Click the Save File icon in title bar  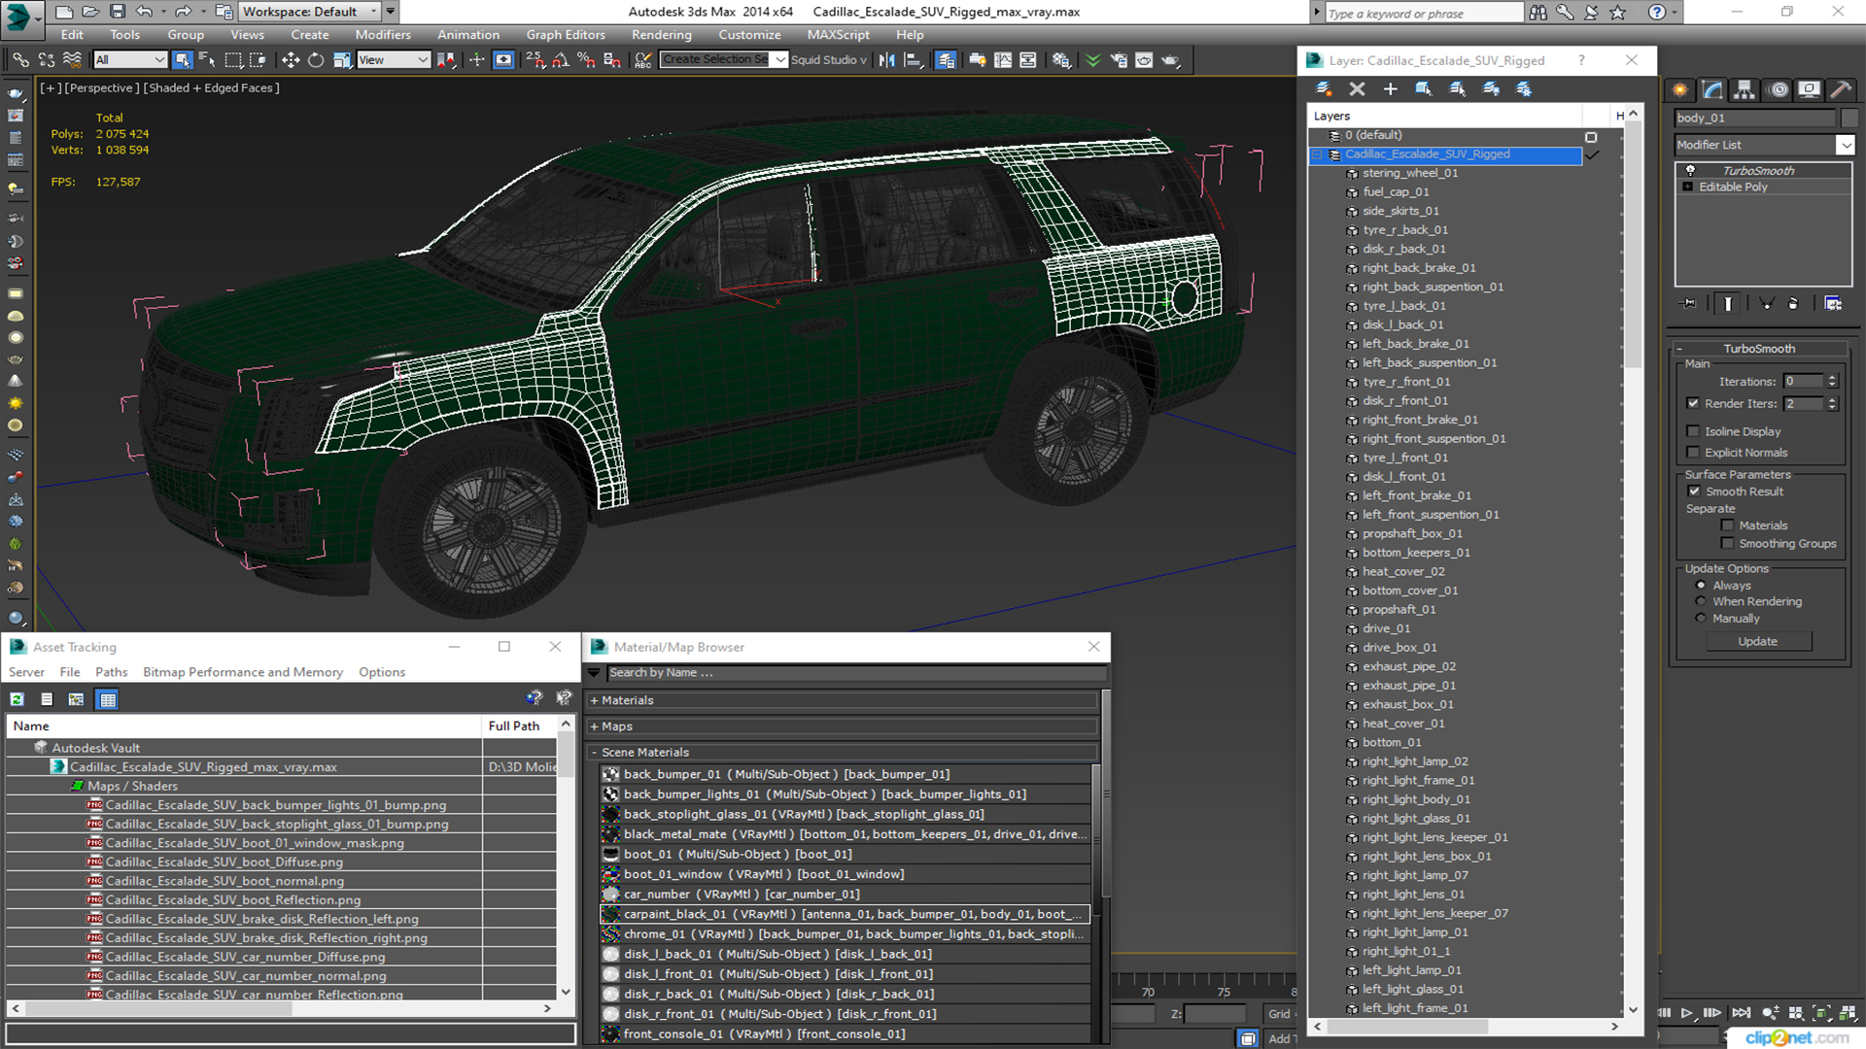[117, 12]
